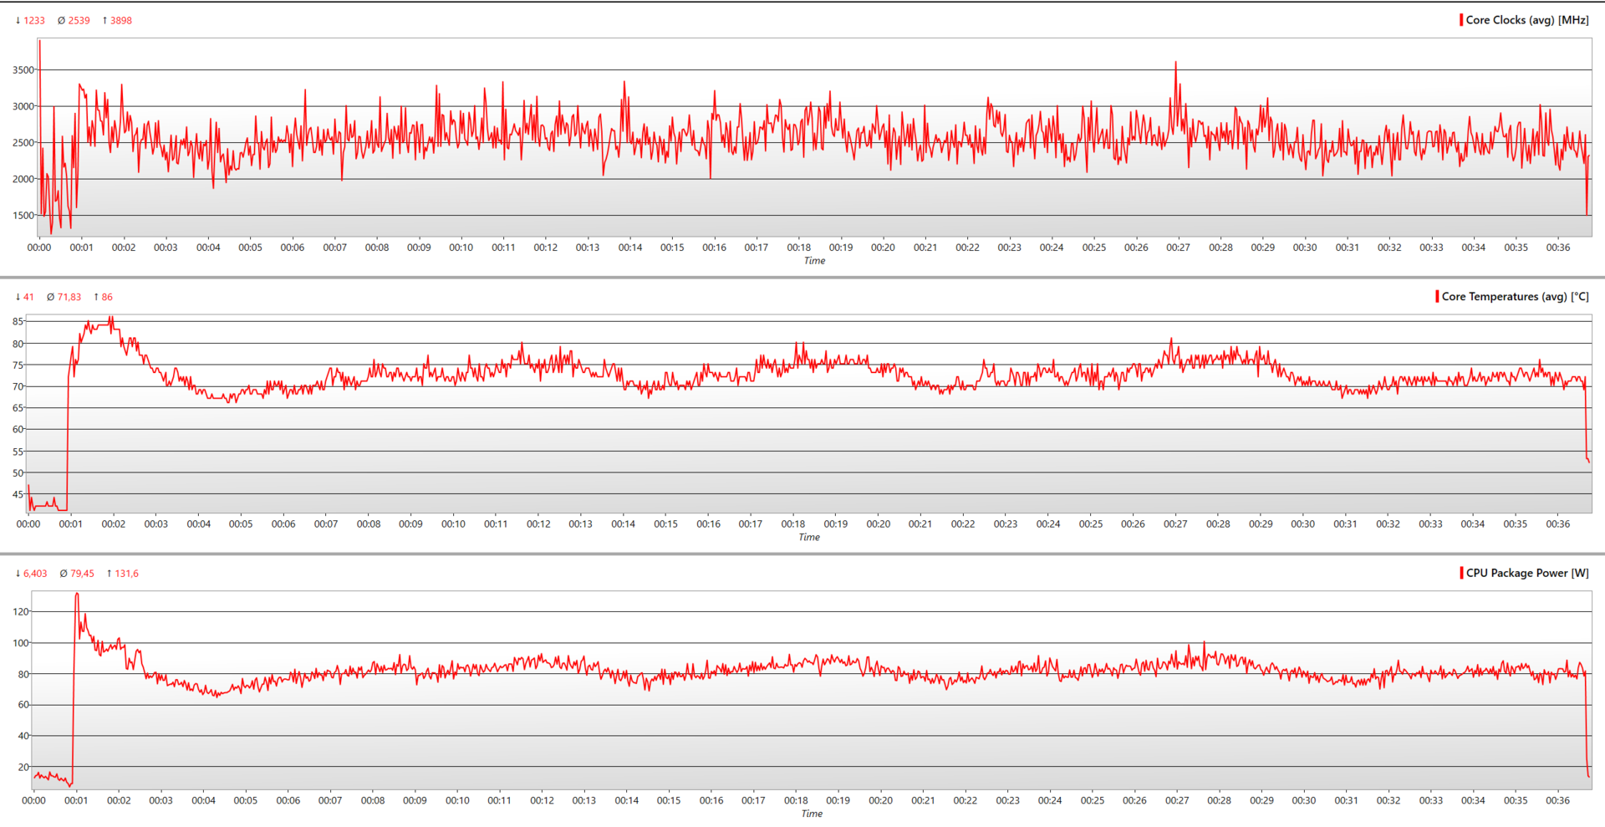The height and width of the screenshot is (827, 1605).
Task: Click the 00:27 time tick in clocks chart
Action: 1179,248
